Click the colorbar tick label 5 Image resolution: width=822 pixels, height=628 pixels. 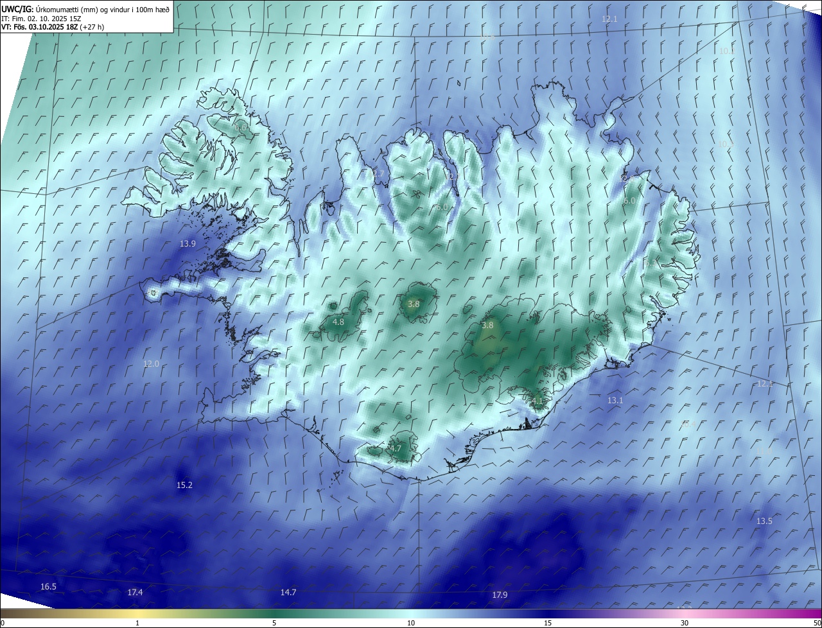tap(274, 623)
